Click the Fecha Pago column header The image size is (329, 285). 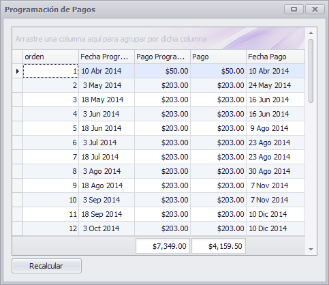pyautogui.click(x=275, y=57)
